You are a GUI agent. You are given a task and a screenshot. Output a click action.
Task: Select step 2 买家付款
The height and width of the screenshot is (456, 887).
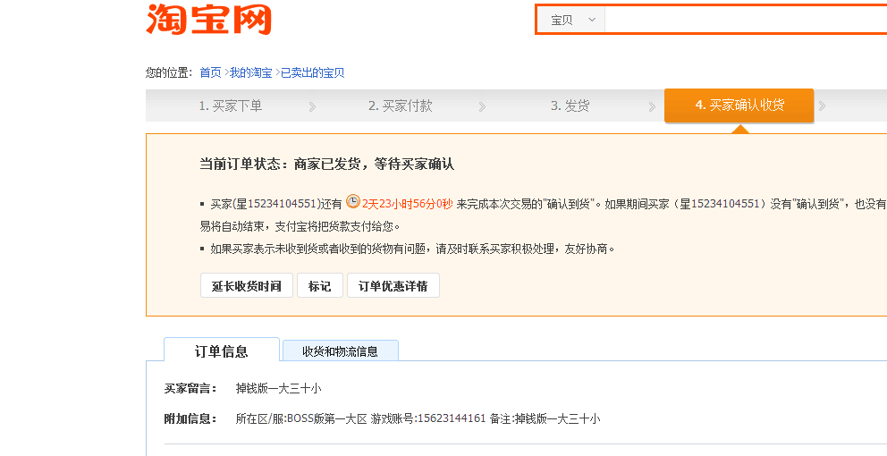click(x=400, y=106)
